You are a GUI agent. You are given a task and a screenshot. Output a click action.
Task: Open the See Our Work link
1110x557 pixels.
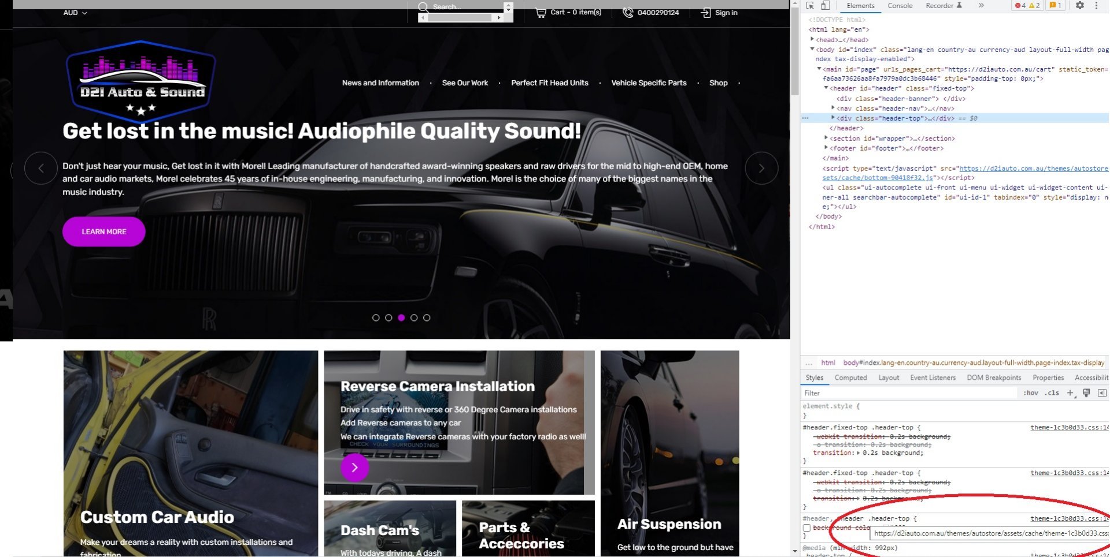[465, 83]
